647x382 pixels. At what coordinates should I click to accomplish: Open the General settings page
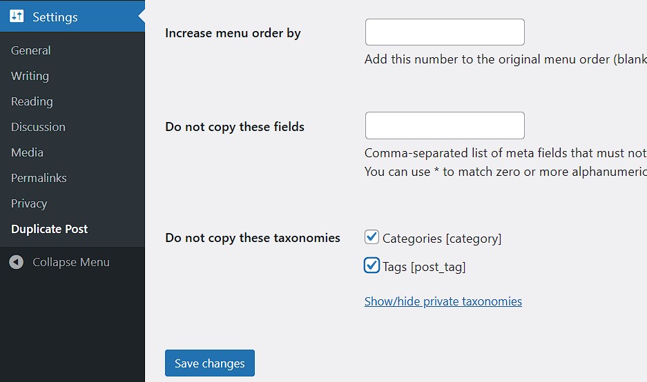pyautogui.click(x=31, y=50)
